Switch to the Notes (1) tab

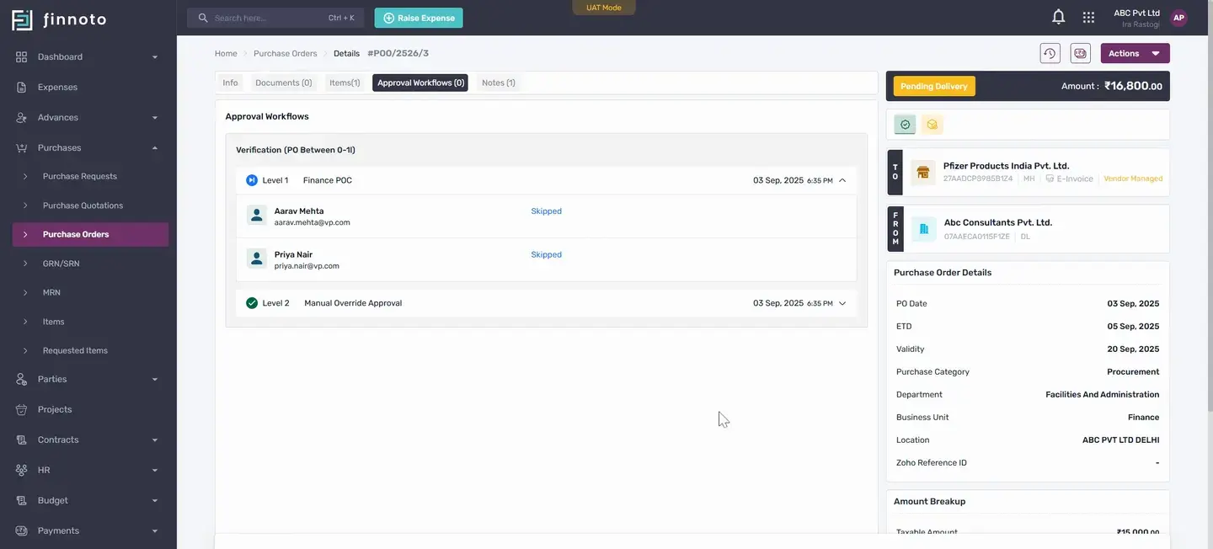(499, 83)
